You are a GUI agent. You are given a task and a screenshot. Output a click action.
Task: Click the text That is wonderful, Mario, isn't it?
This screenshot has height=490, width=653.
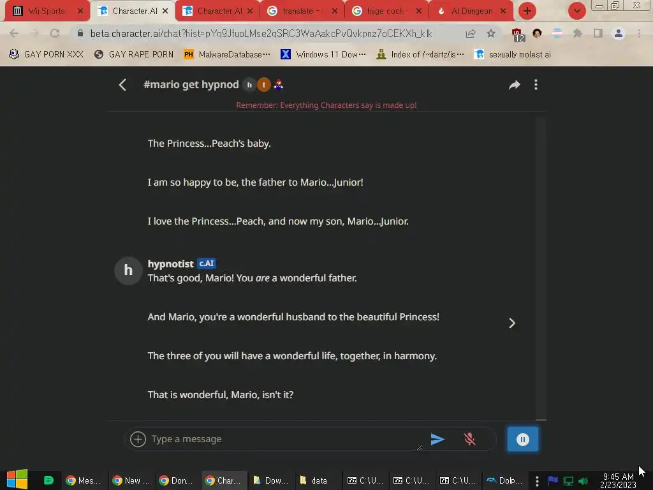[x=220, y=394]
